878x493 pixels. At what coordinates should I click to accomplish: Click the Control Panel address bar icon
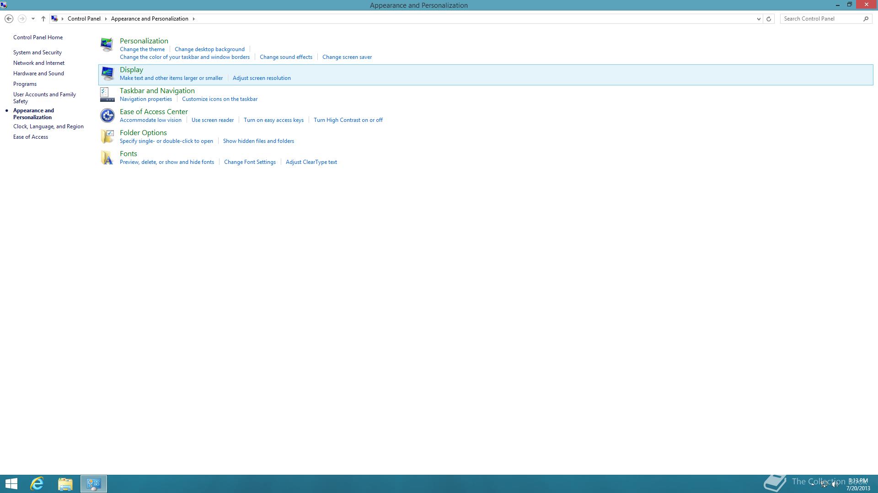(x=54, y=19)
